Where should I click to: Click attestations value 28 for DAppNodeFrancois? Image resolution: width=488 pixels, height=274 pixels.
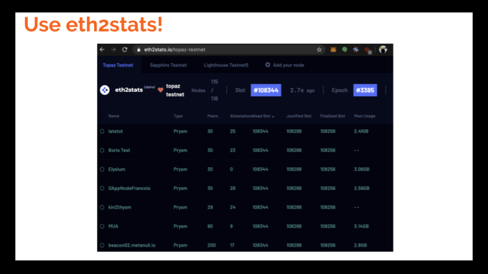[233, 188]
